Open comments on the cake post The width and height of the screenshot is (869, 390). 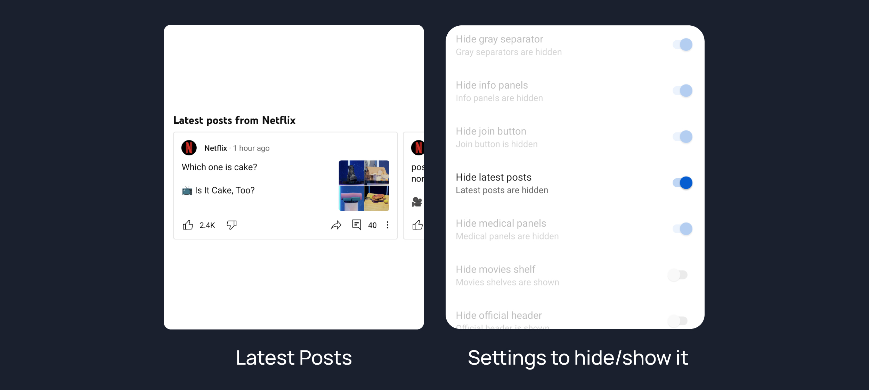click(357, 225)
